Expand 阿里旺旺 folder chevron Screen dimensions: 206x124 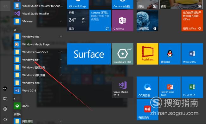click(61, 121)
